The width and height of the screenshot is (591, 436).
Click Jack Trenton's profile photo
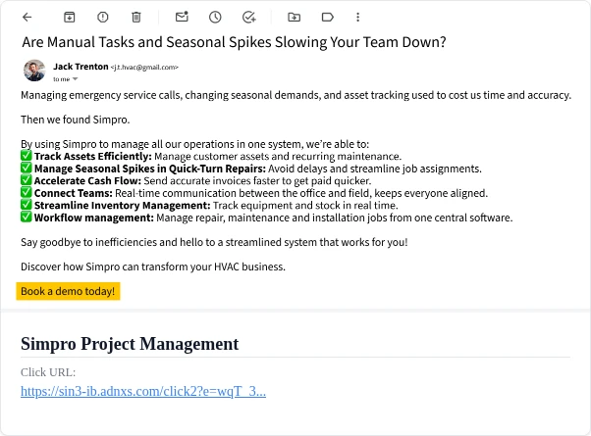pos(34,71)
